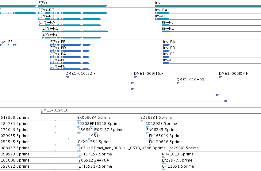Click the EK068034.5prime EST label

point(94,118)
